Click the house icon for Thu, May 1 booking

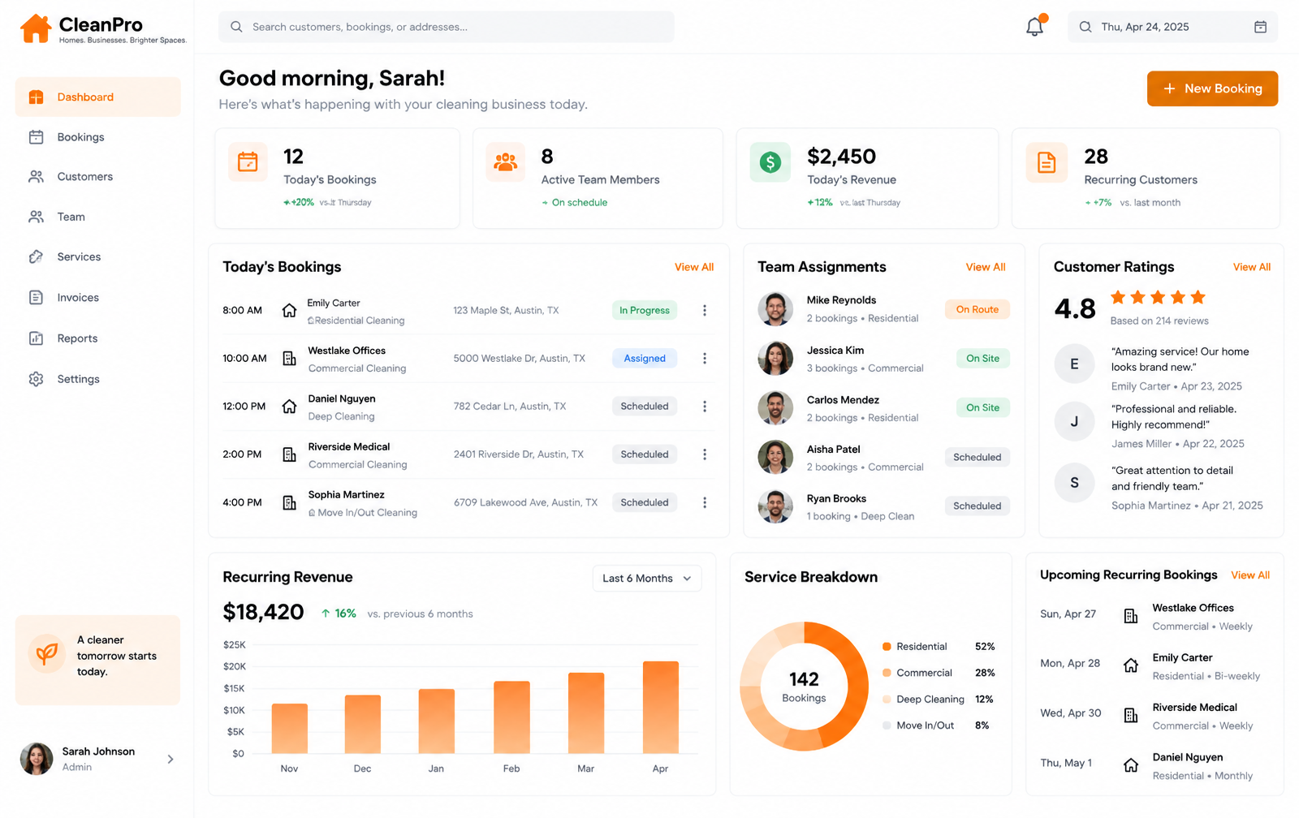(1130, 765)
